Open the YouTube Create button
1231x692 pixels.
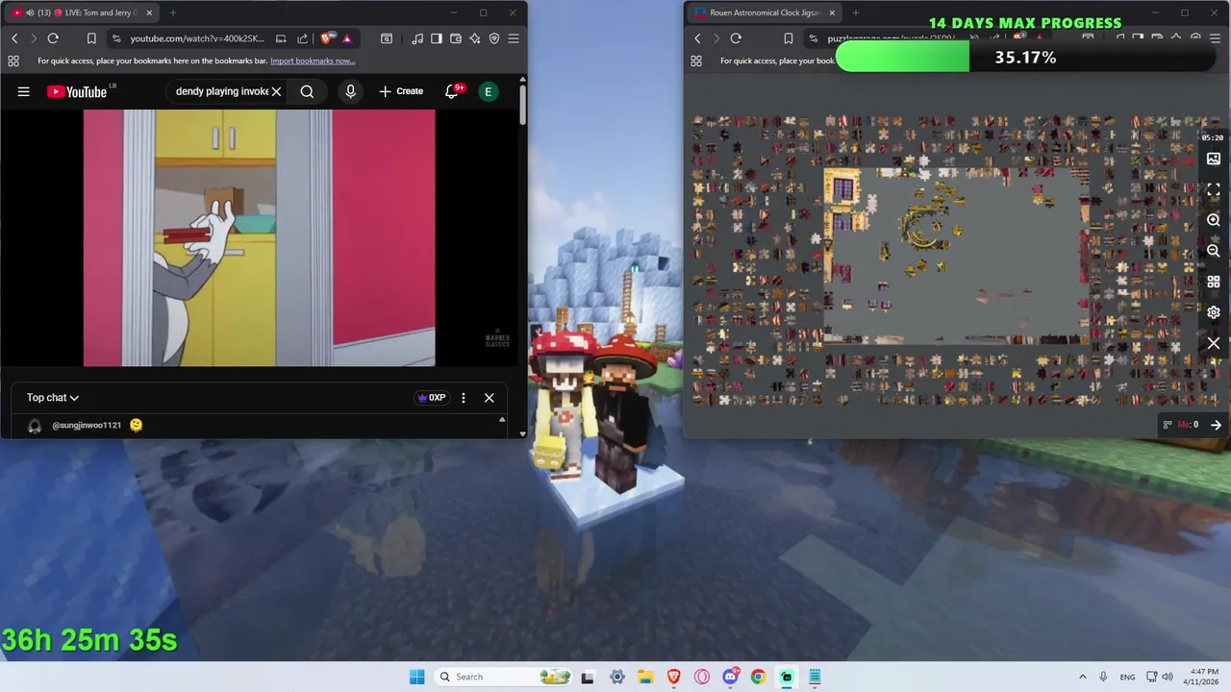tap(401, 91)
